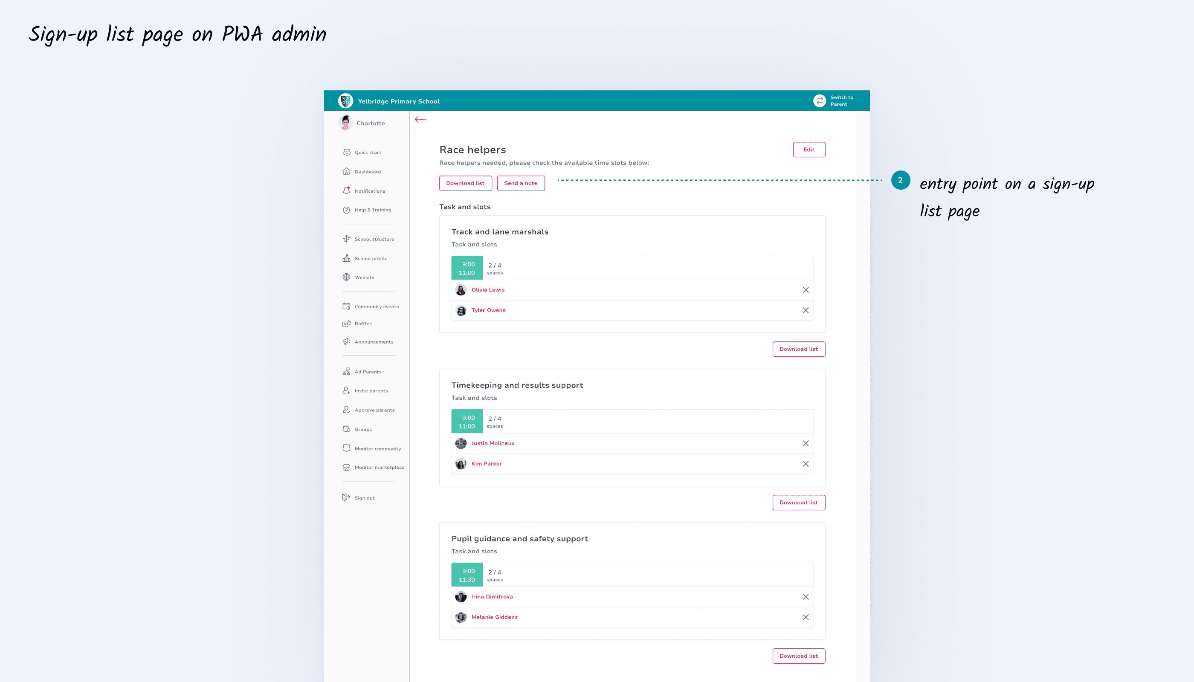Viewport: 1194px width, 682px height.
Task: Click the pink back arrow icon
Action: (420, 119)
